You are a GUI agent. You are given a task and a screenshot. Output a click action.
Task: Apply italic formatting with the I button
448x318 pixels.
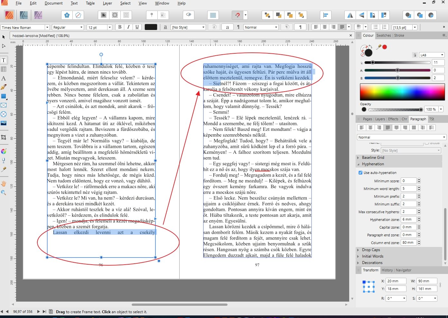(x=128, y=27)
